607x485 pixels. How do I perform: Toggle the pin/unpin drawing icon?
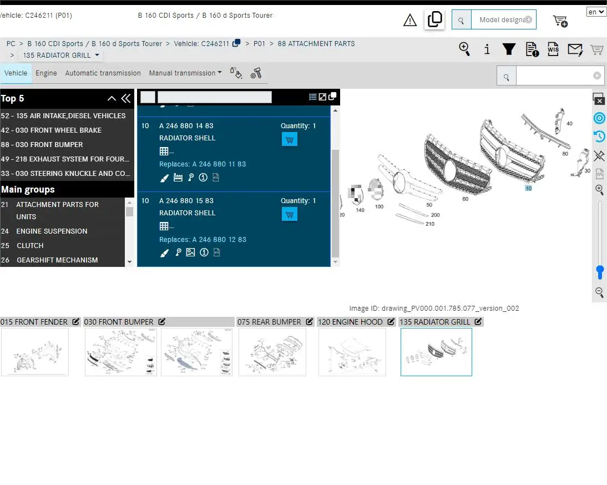coord(599,155)
